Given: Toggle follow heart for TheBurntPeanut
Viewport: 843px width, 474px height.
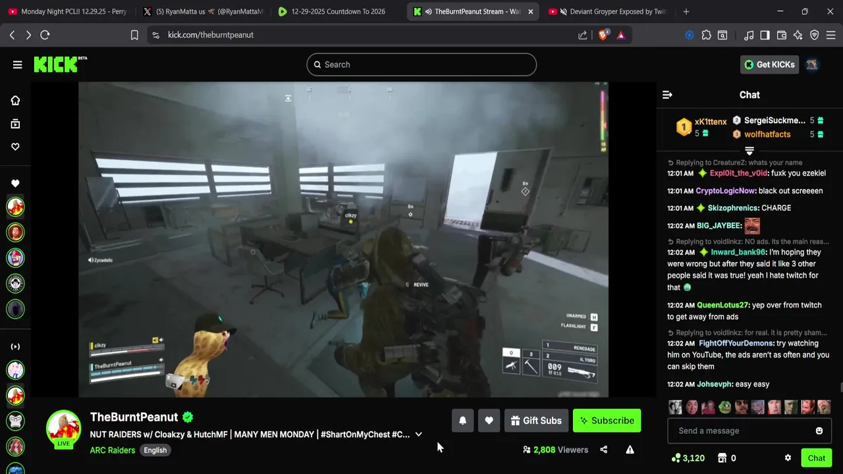Looking at the screenshot, I should point(489,421).
